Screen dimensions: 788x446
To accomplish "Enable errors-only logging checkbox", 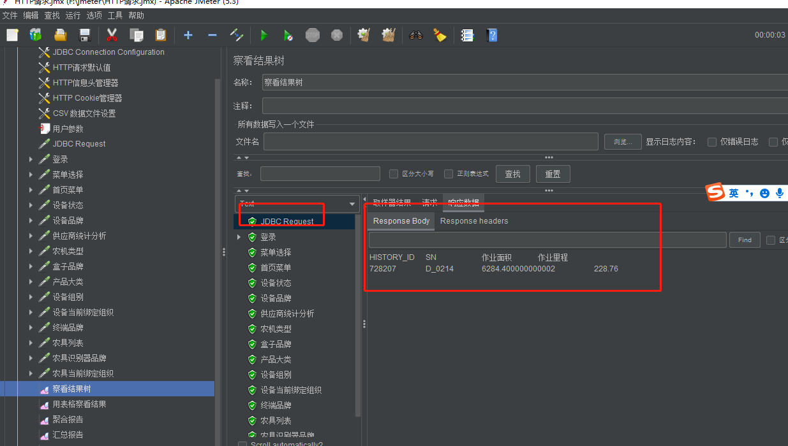I will pos(712,142).
